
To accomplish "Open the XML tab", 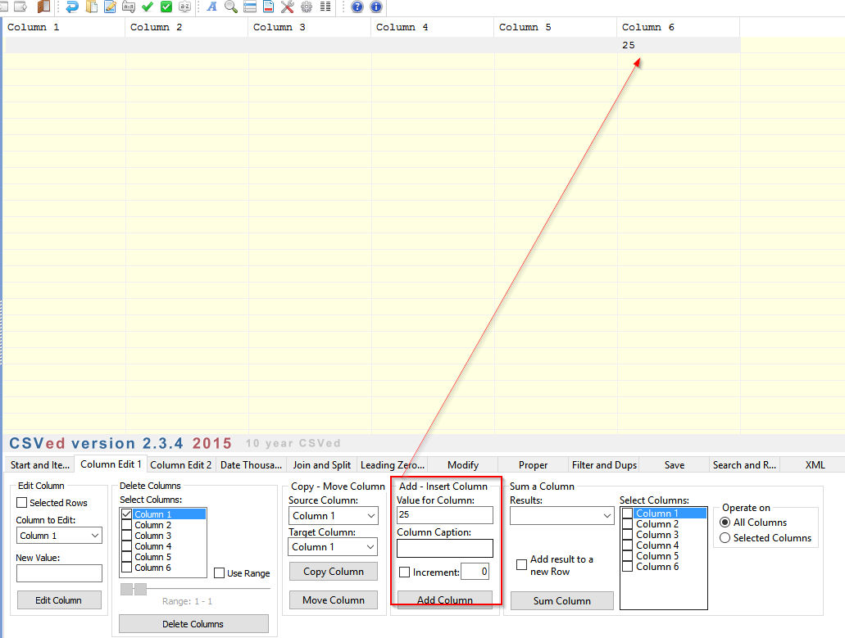I will [815, 465].
